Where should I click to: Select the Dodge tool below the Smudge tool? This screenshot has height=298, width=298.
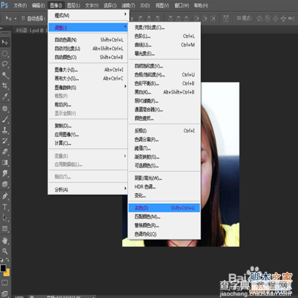5,184
